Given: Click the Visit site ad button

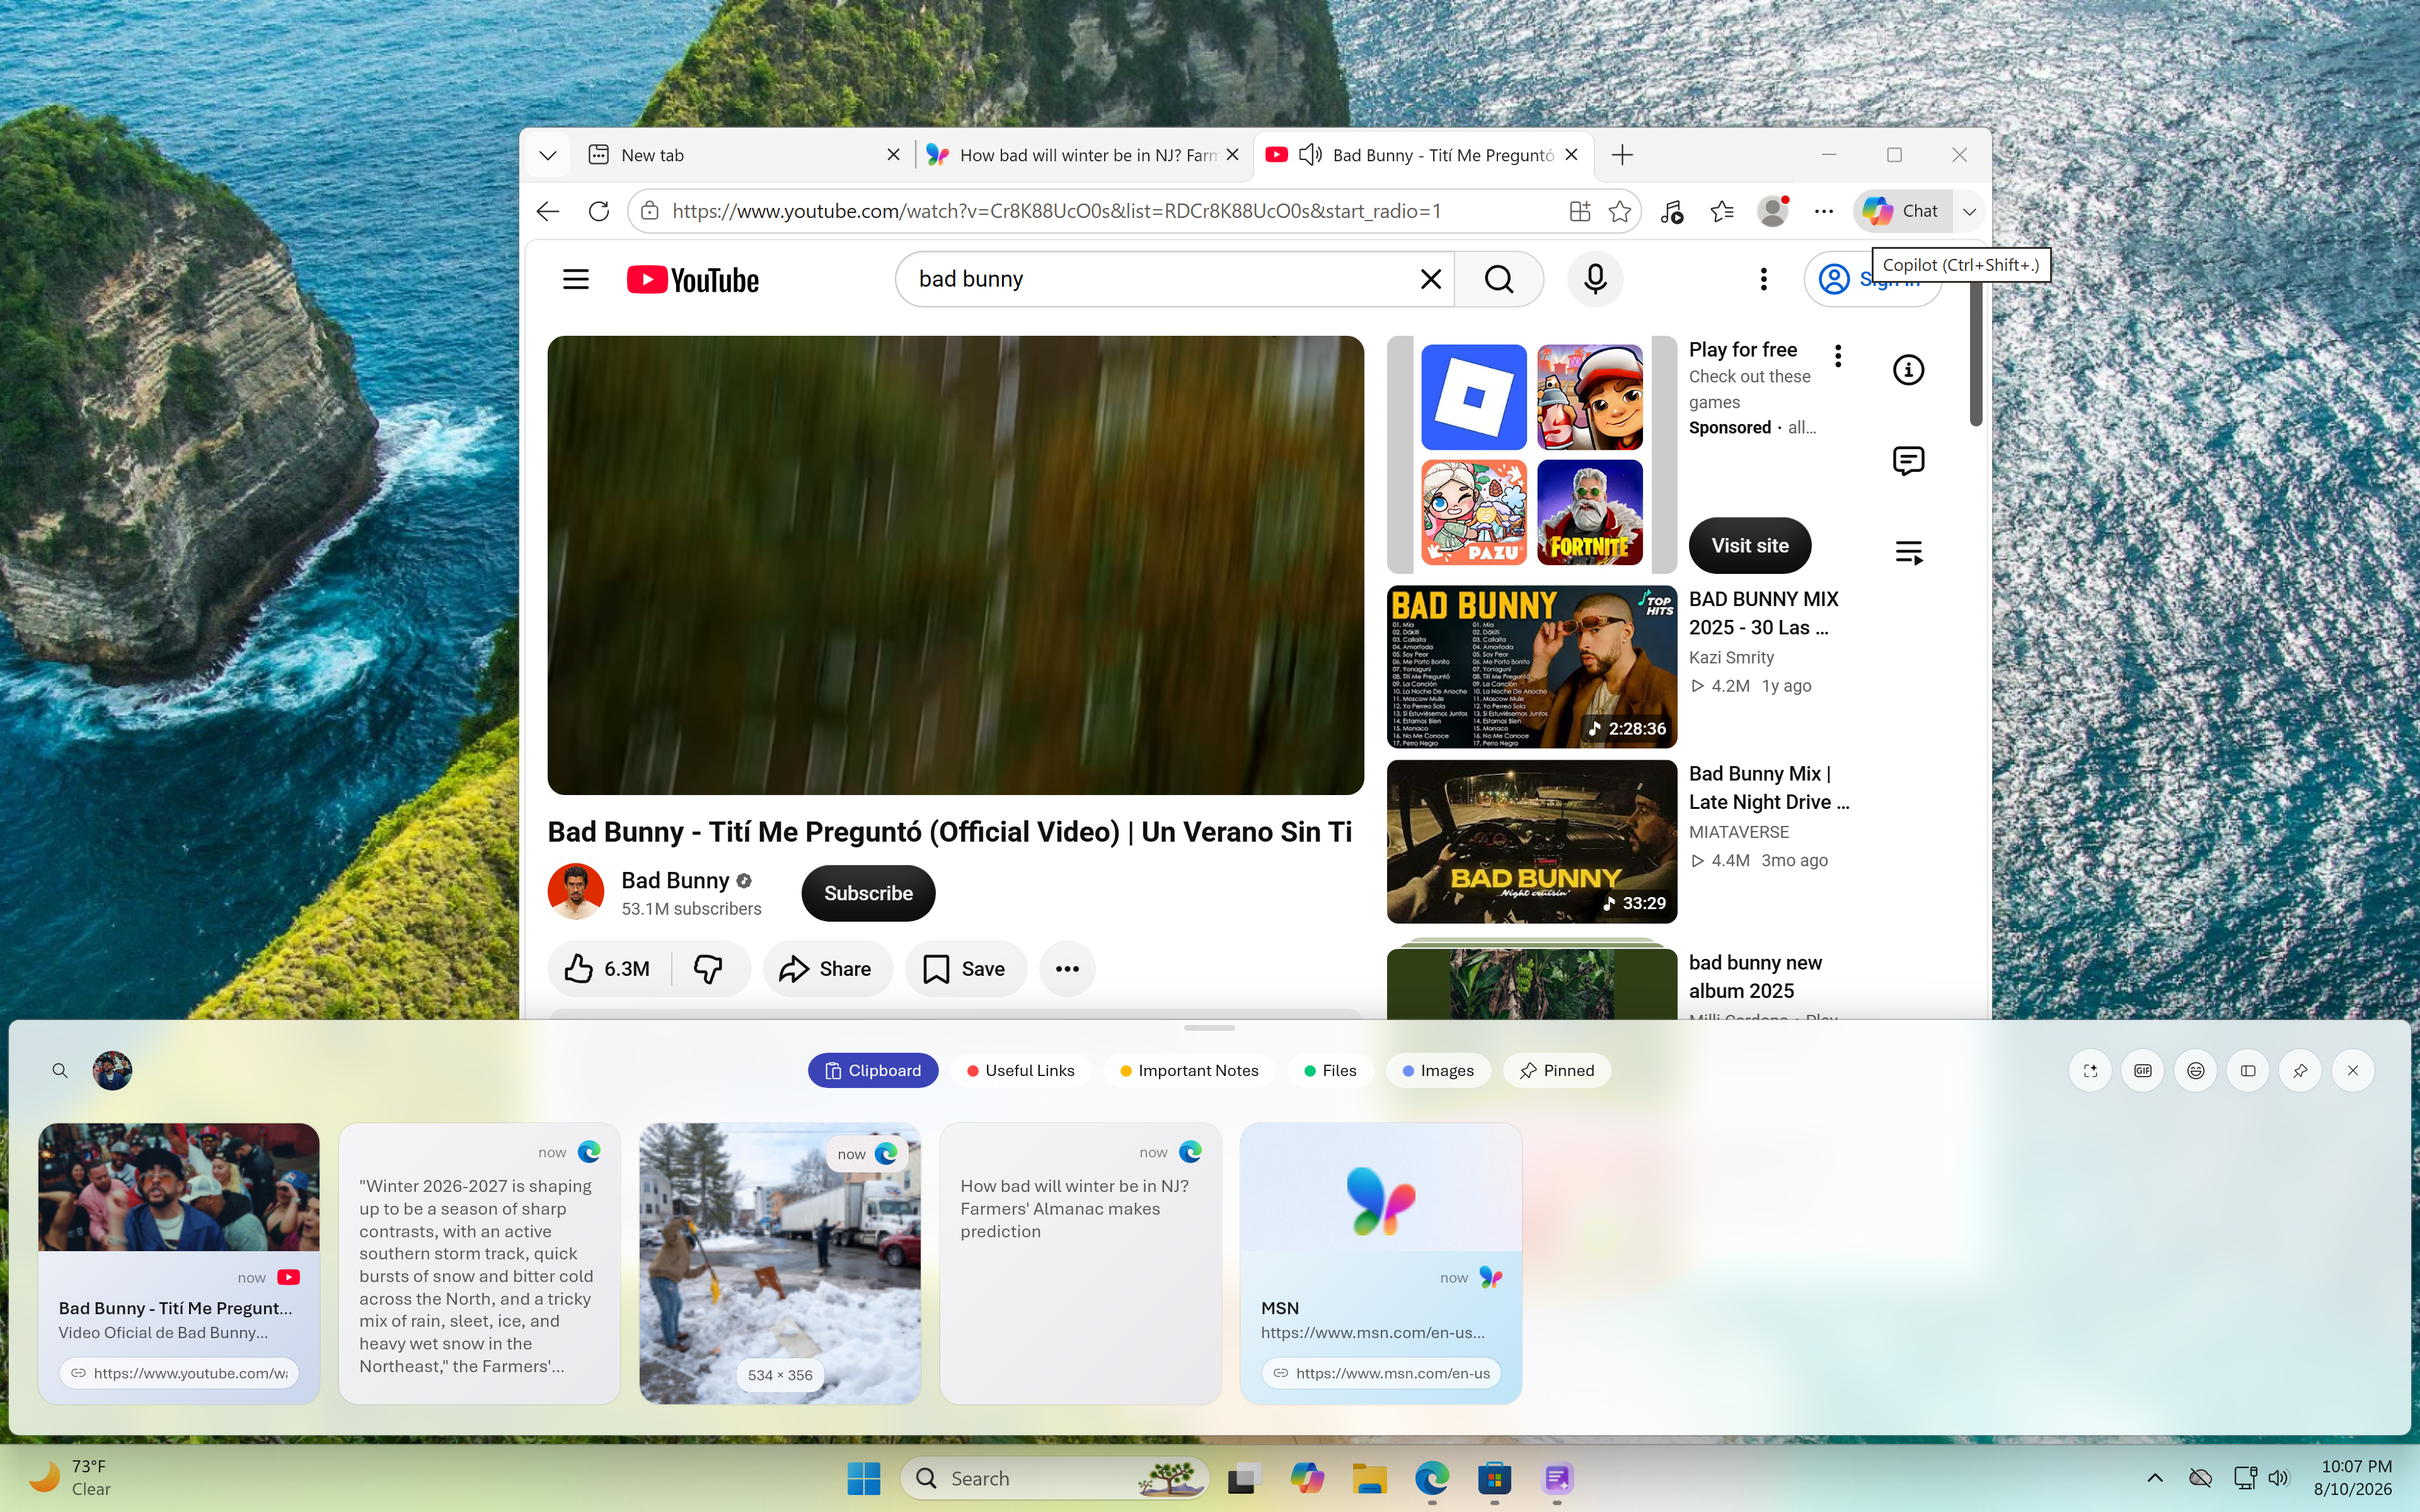Looking at the screenshot, I should (1750, 546).
